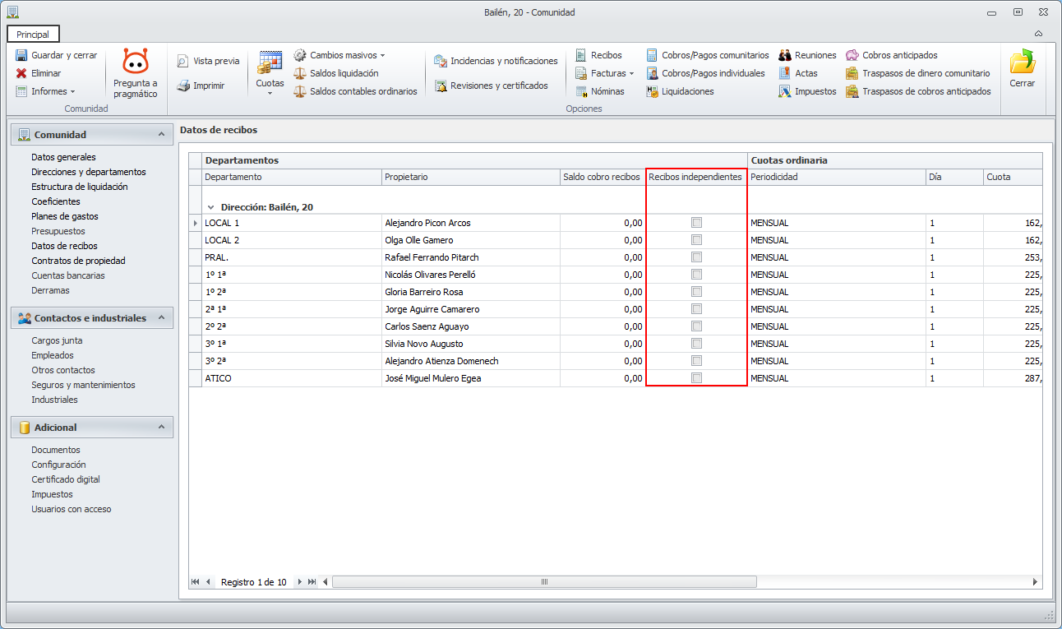The width and height of the screenshot is (1062, 629).
Task: Click the Imprimir printer icon
Action: [183, 86]
